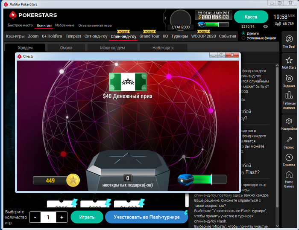
Task: Open the Grand Tour tab
Action: pyautogui.click(x=149, y=36)
